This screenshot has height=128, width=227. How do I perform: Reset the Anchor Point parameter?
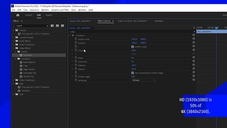click(194, 39)
